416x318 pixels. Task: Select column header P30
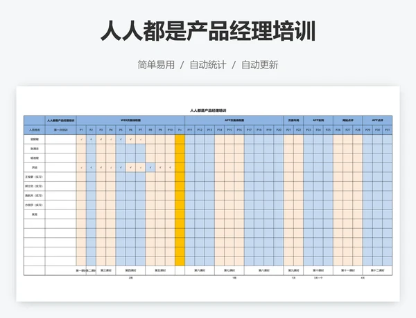pos(378,130)
